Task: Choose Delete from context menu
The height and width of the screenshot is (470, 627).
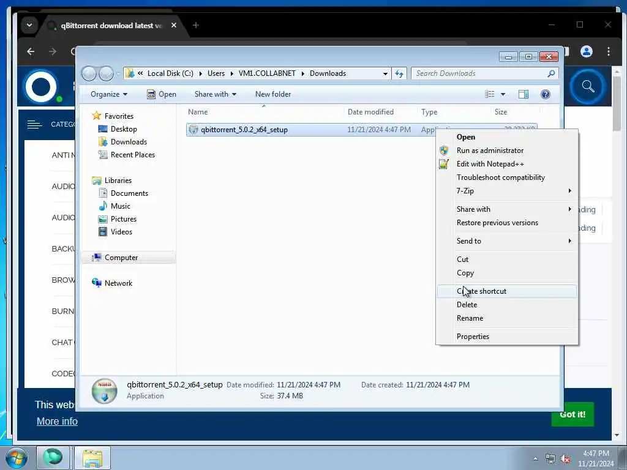Action: tap(467, 305)
